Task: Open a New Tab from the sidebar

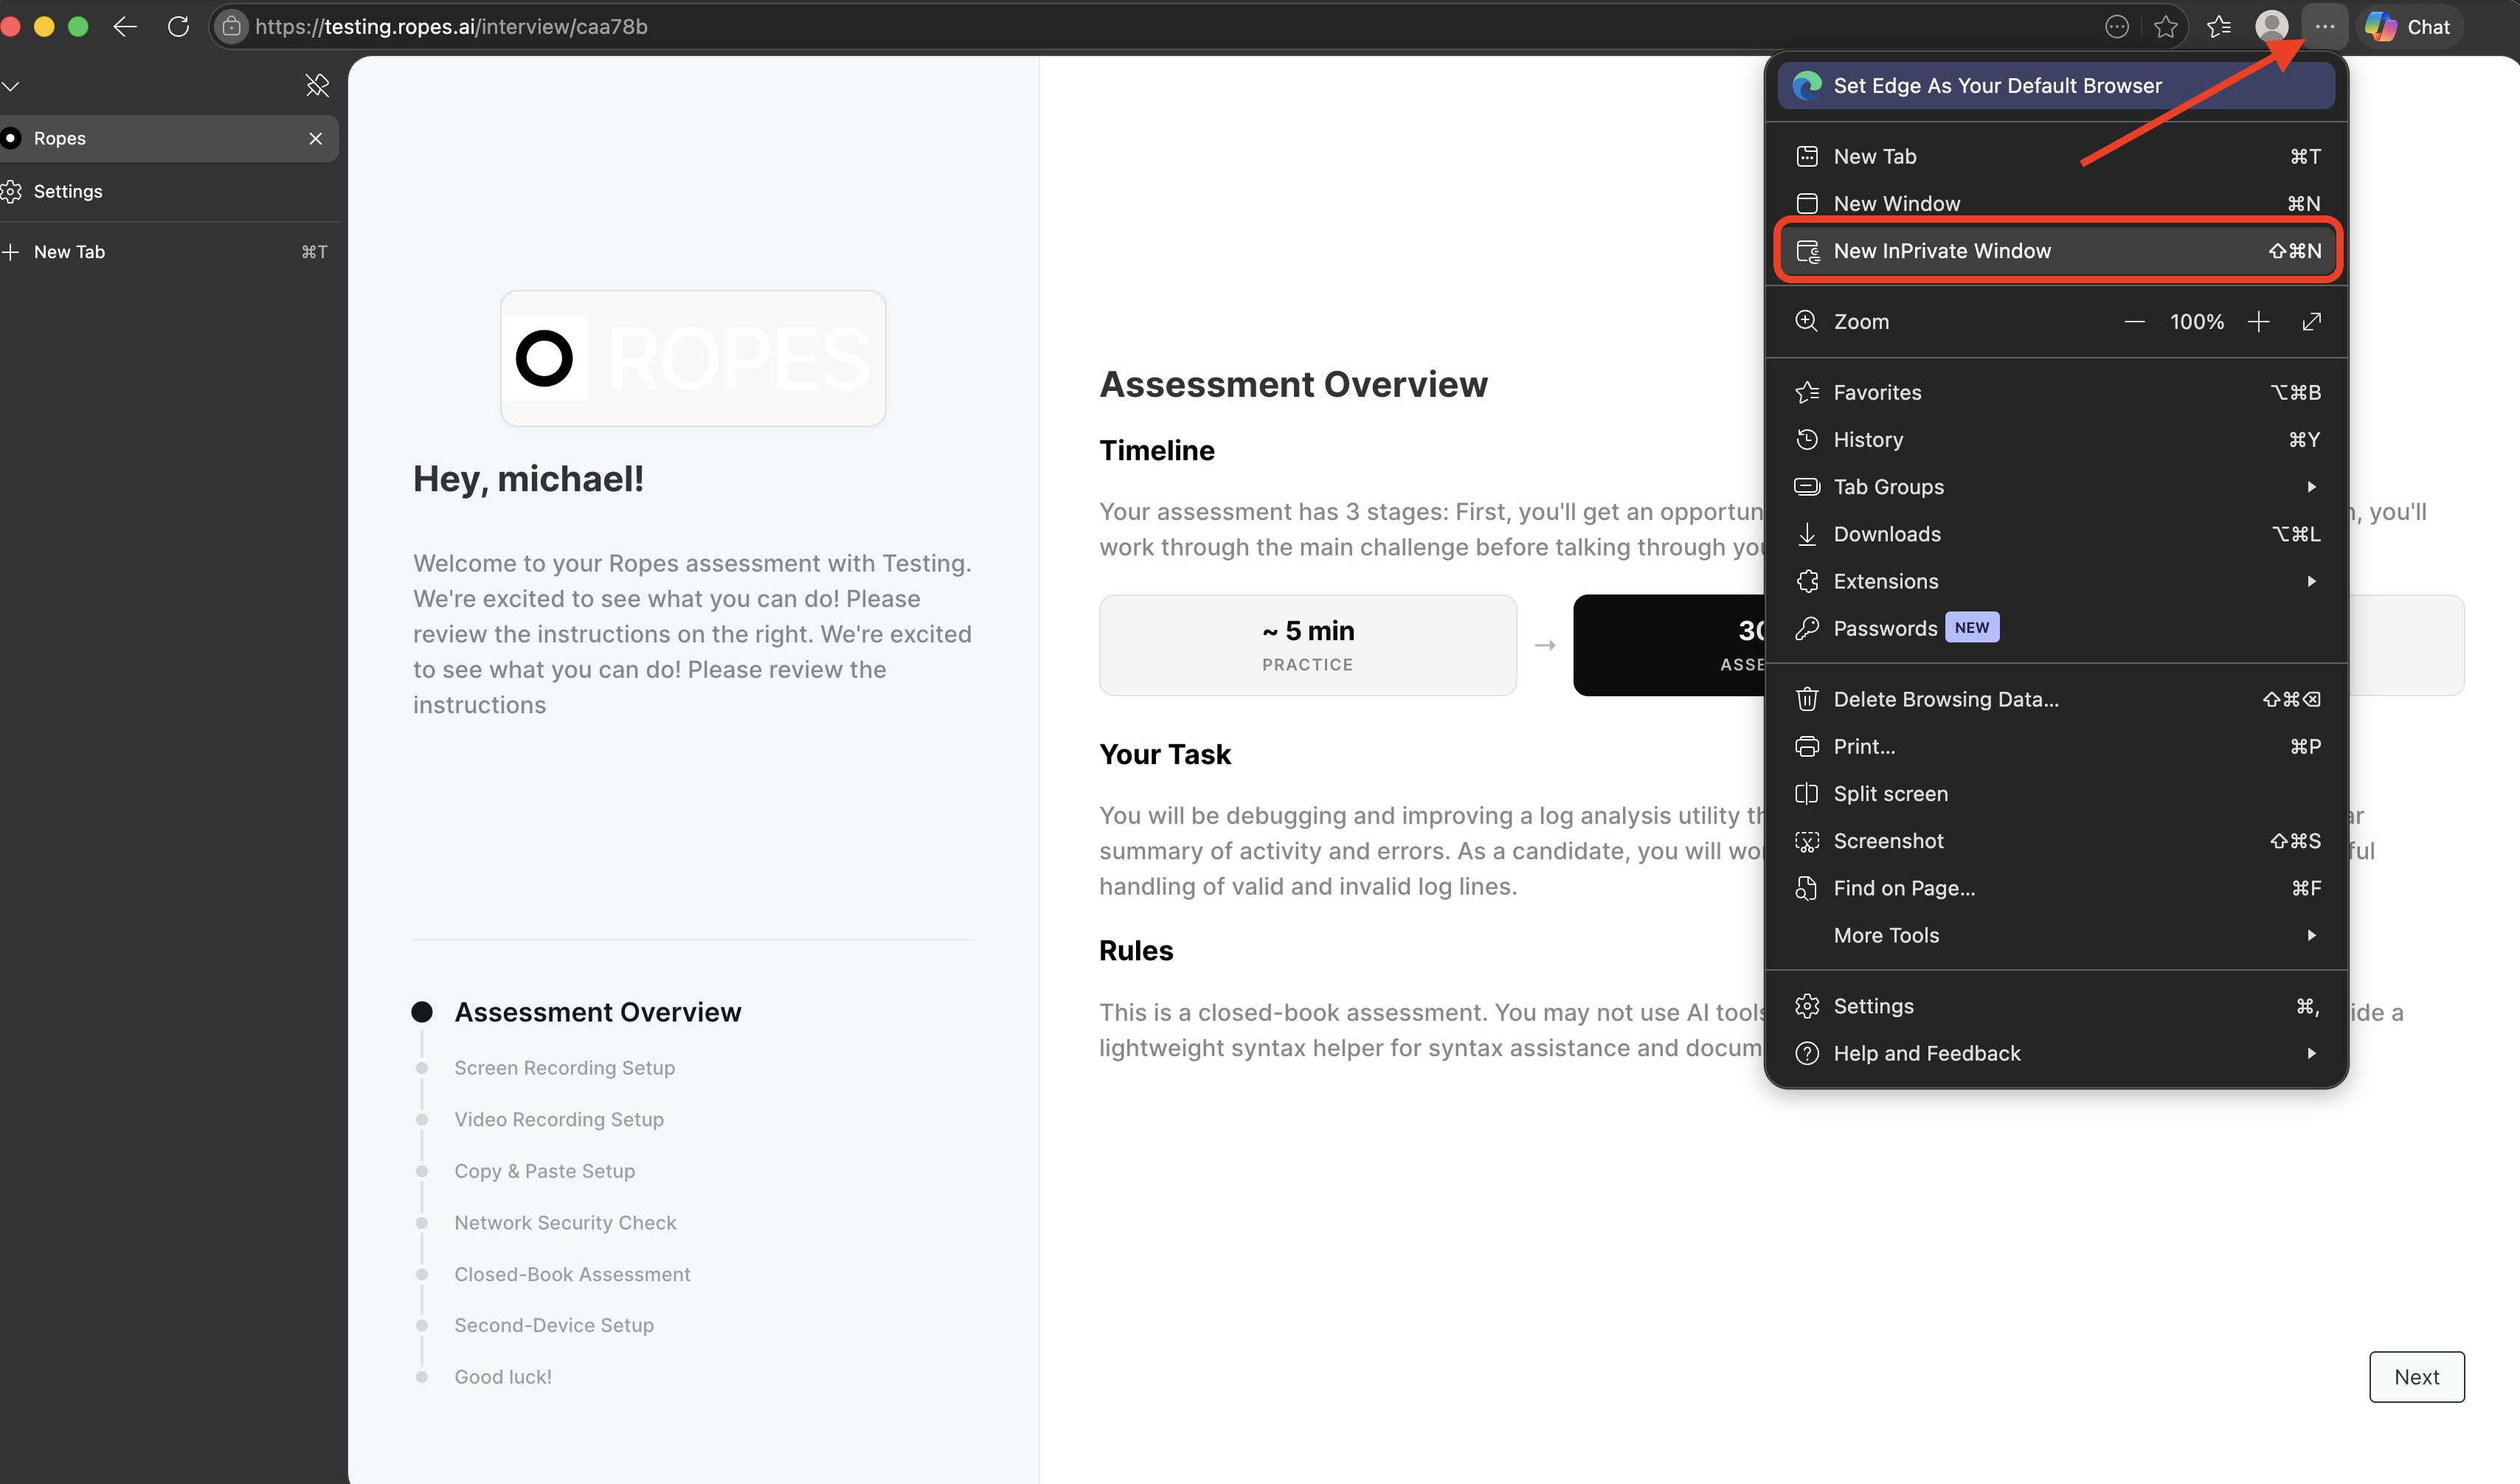Action: tap(165, 252)
